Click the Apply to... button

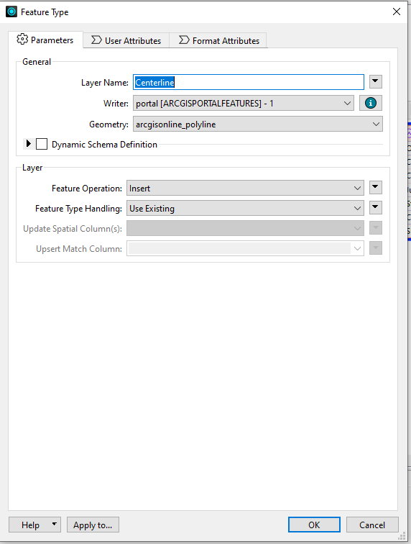coord(93,525)
